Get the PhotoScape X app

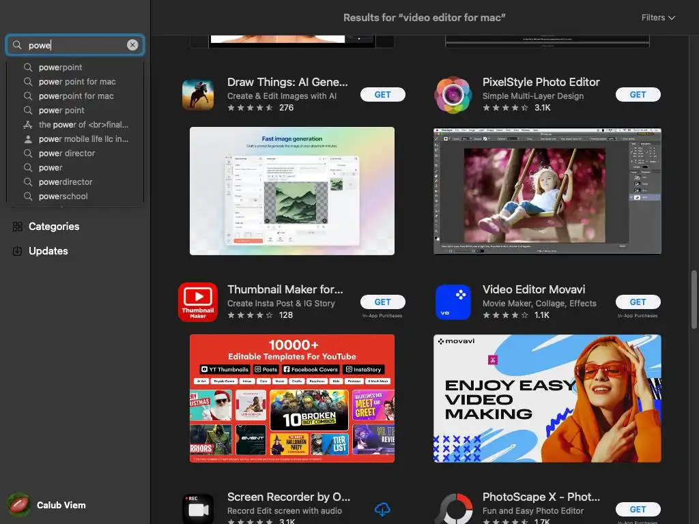point(638,509)
